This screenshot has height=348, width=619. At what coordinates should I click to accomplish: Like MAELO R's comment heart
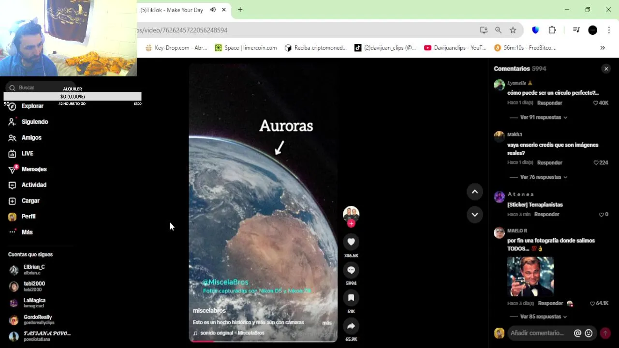click(x=592, y=304)
